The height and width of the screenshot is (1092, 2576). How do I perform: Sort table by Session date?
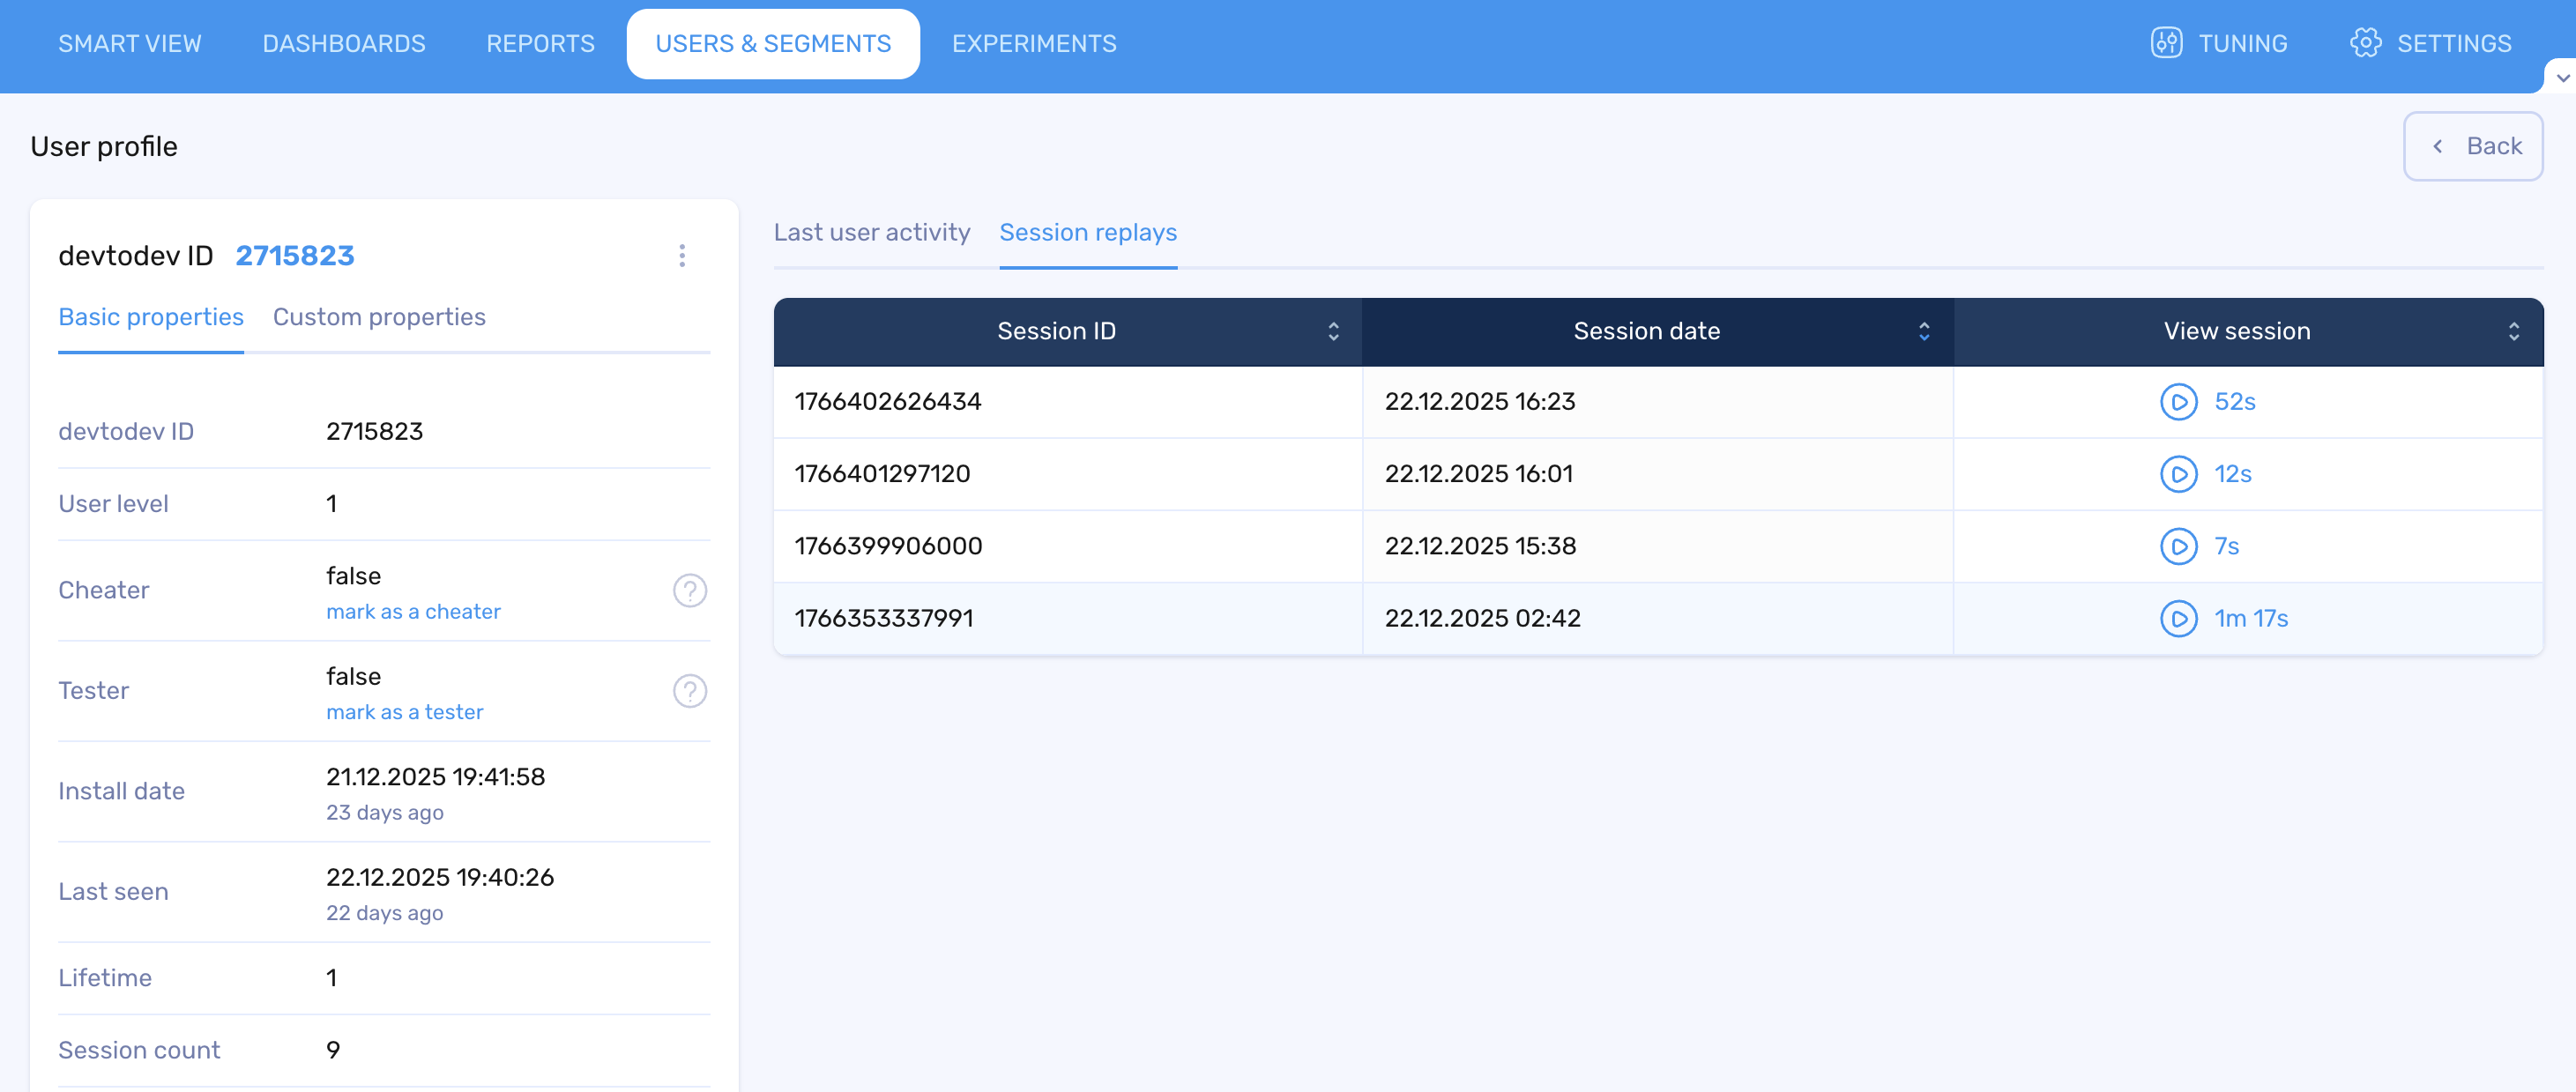click(1924, 331)
